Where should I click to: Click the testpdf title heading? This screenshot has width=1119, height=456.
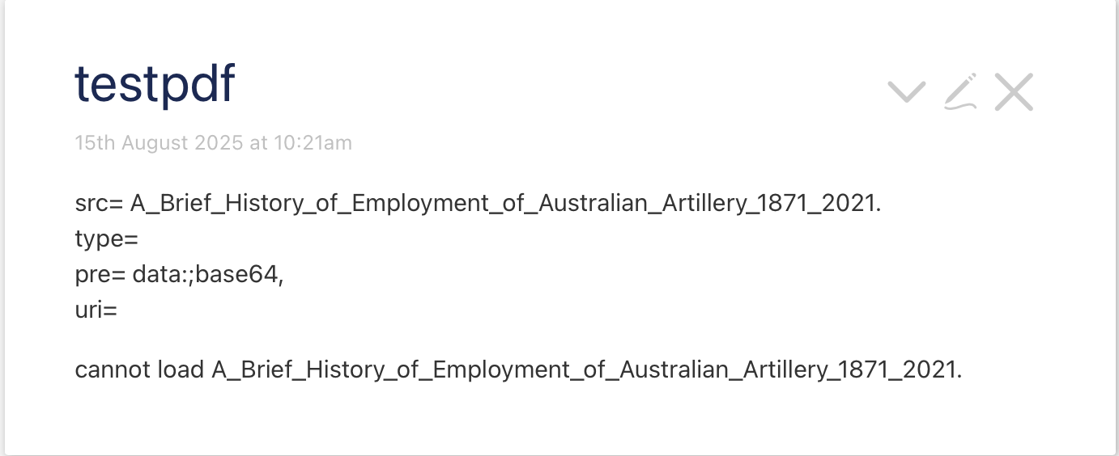click(x=155, y=83)
